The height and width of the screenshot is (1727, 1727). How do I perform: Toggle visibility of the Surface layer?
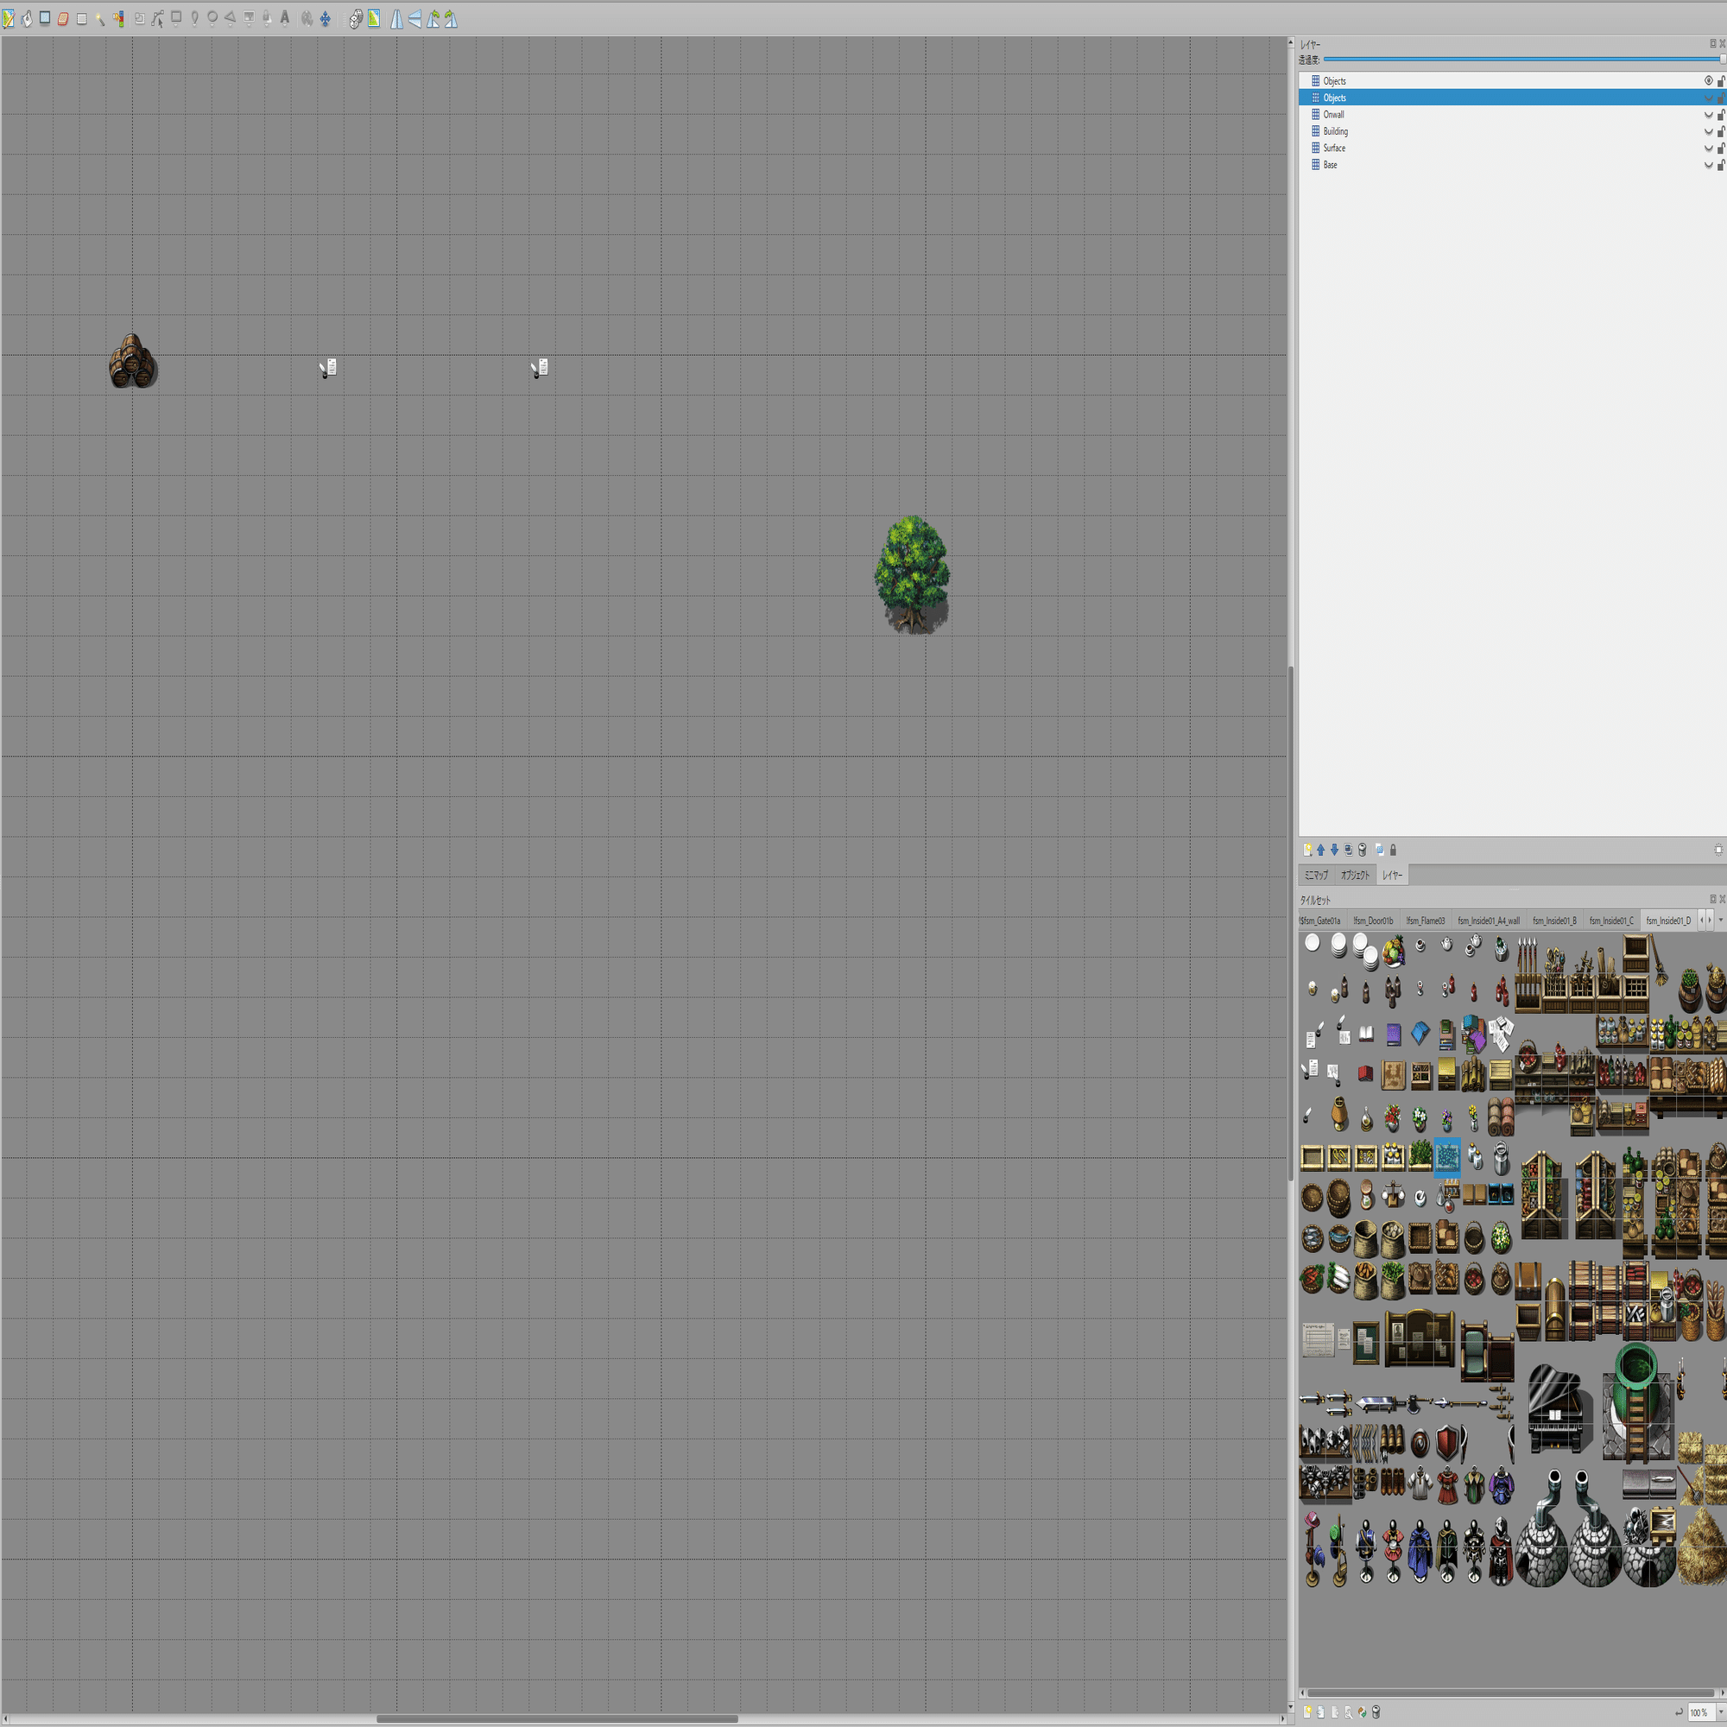pos(1708,149)
